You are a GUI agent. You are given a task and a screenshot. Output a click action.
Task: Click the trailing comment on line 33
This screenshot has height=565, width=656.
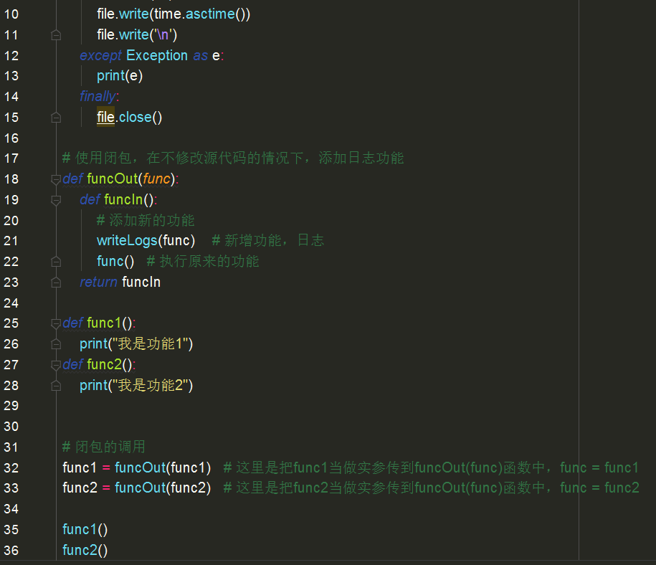click(431, 488)
